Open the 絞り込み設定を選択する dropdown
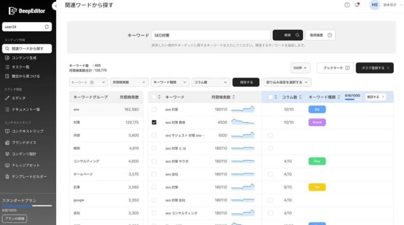This screenshot has height=225, width=404. coord(287,82)
